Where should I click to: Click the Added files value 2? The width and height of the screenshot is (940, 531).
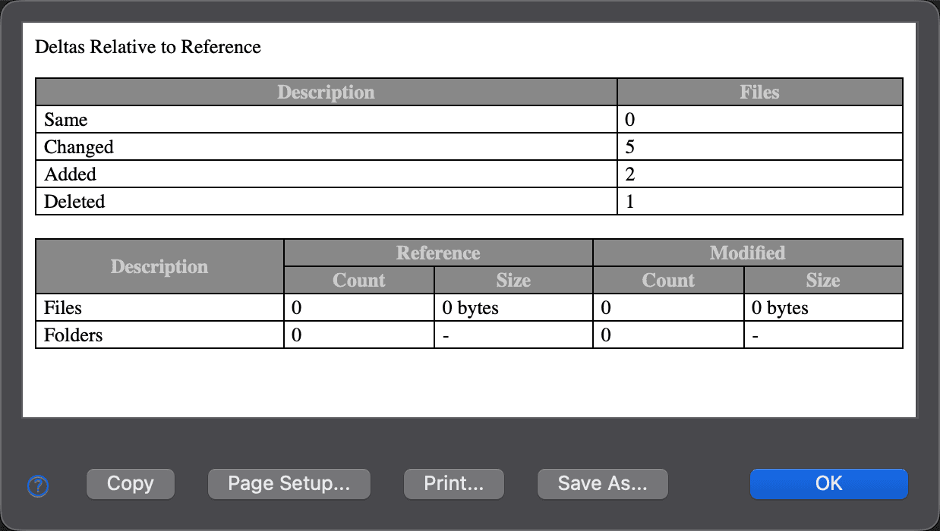pyautogui.click(x=630, y=174)
